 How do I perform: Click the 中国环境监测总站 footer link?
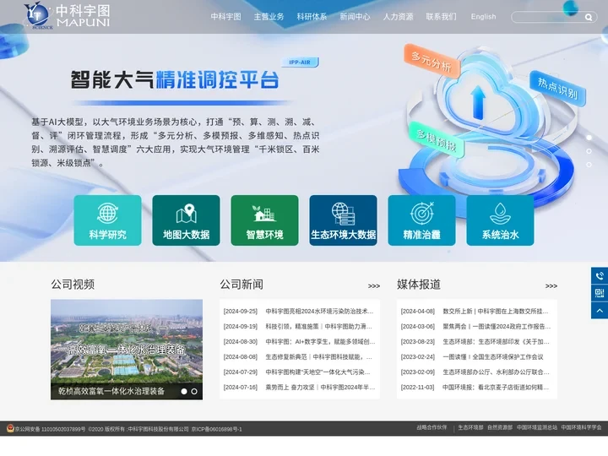537,427
